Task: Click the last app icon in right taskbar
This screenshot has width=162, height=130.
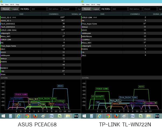Action: [157, 116]
